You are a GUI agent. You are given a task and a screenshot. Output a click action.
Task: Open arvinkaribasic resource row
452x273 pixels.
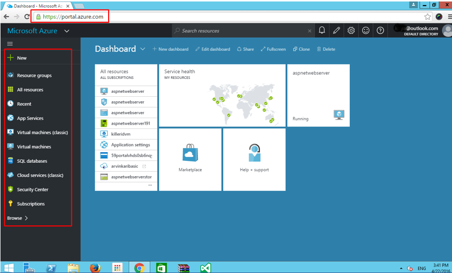click(126, 166)
